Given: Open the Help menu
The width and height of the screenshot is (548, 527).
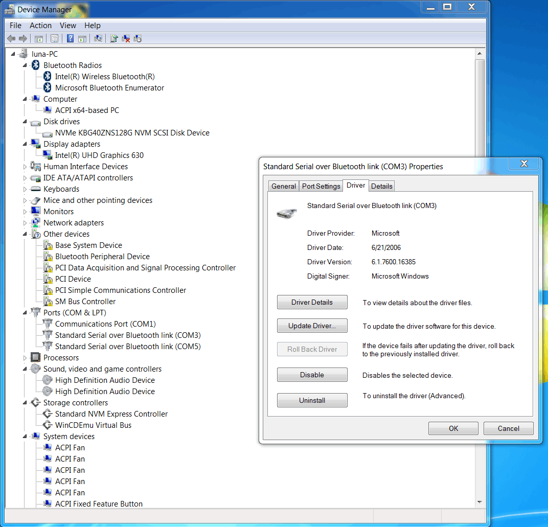Looking at the screenshot, I should (92, 26).
